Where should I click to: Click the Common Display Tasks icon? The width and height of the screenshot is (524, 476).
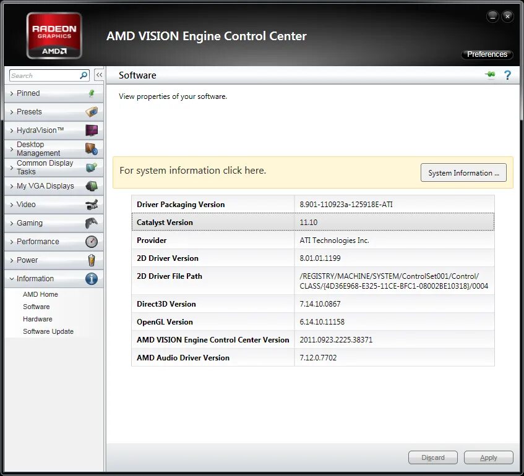pyautogui.click(x=92, y=167)
